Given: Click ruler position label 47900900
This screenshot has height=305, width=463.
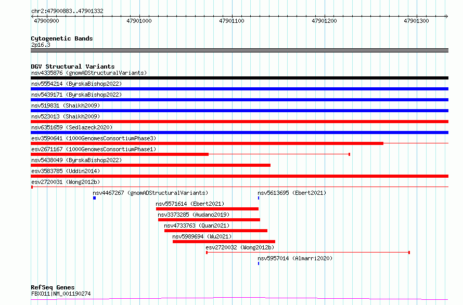Looking at the screenshot, I should point(46,21).
